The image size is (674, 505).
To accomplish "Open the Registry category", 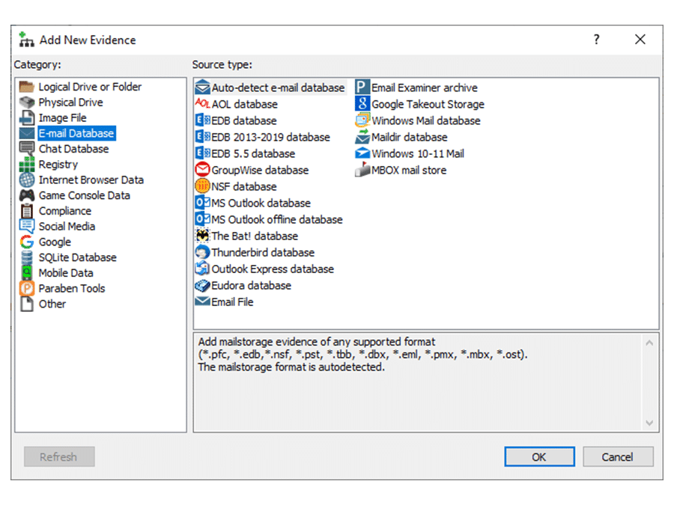I will pyautogui.click(x=58, y=165).
